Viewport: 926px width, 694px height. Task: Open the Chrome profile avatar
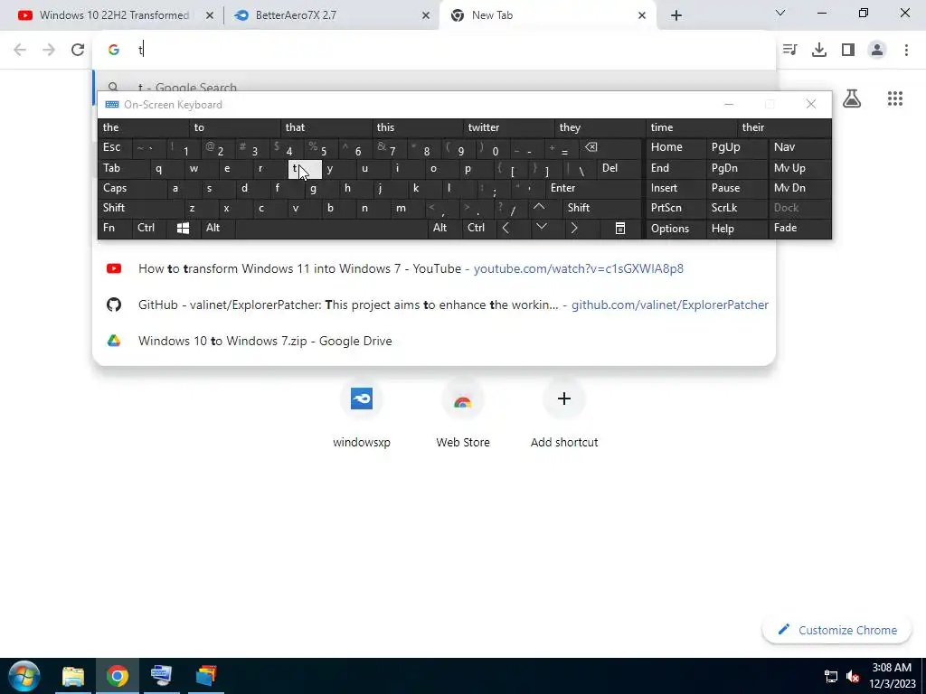(x=877, y=50)
